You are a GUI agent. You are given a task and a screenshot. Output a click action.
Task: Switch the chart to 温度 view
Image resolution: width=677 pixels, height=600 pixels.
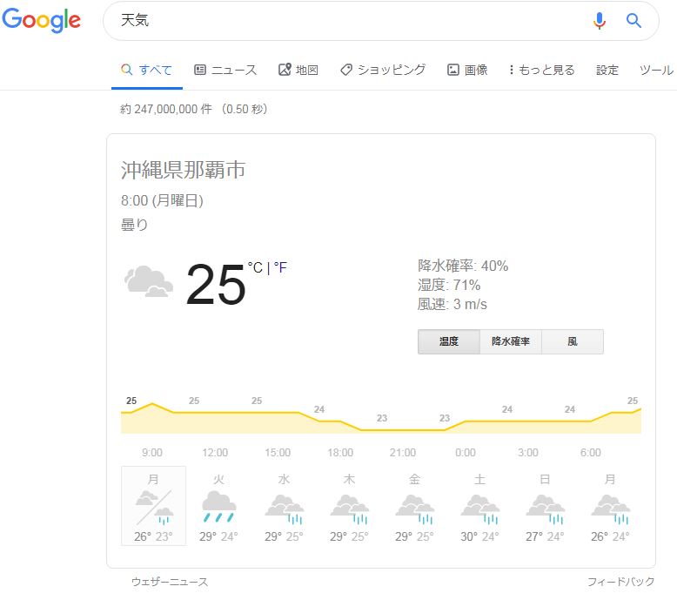[448, 341]
